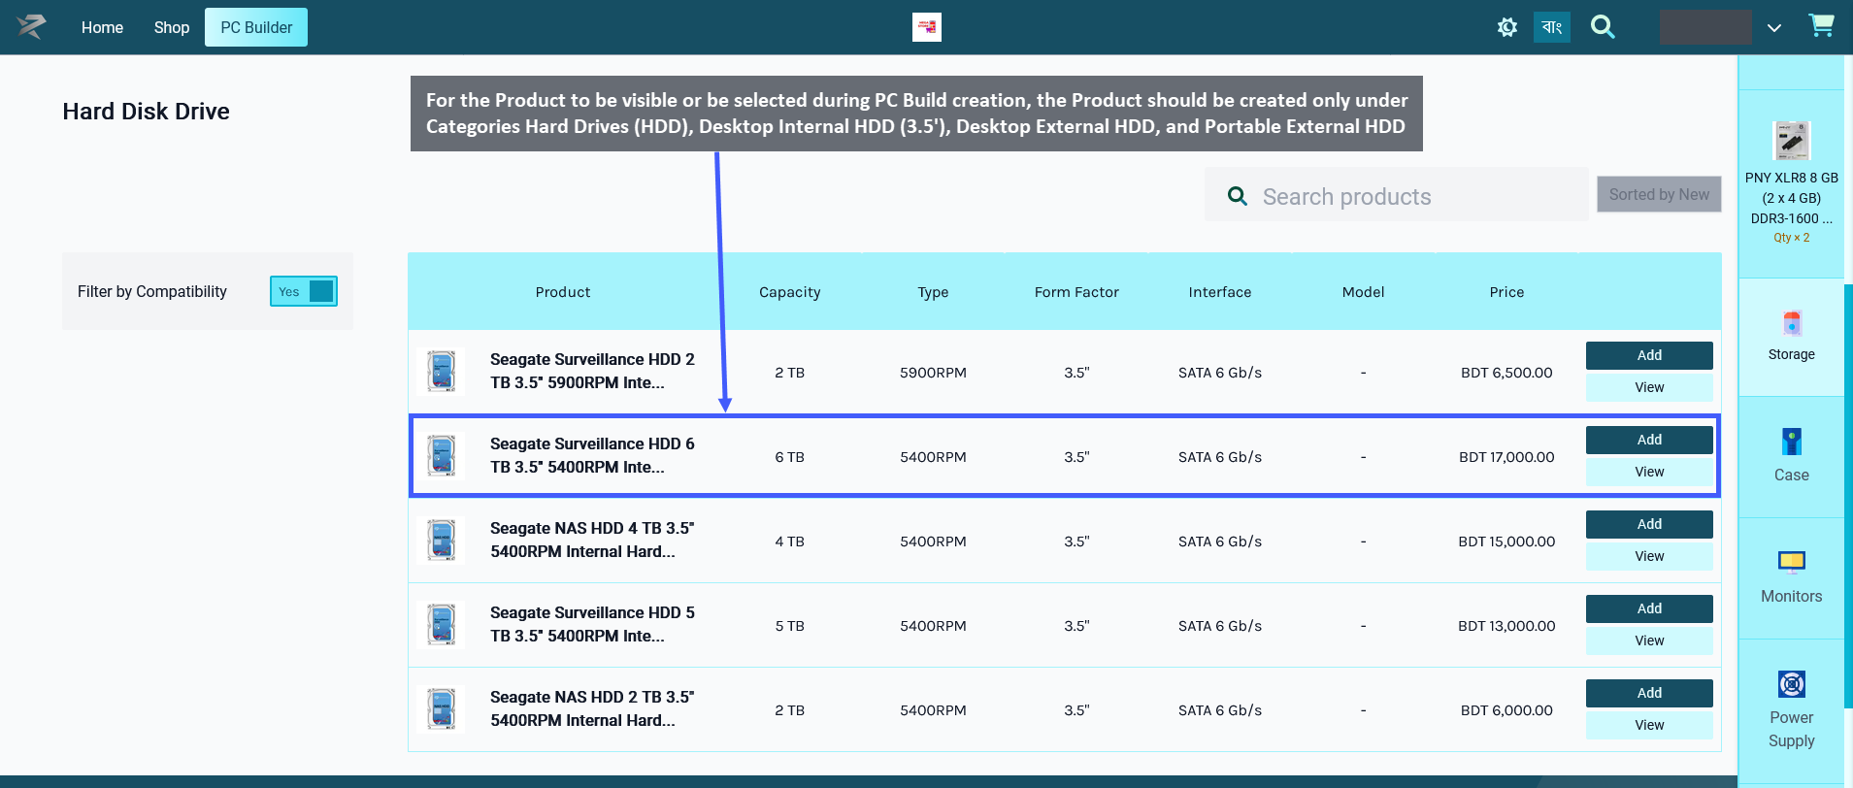1853x788 pixels.
Task: View Seagate Surveillance HDD 6 TB details
Action: pos(1649,472)
